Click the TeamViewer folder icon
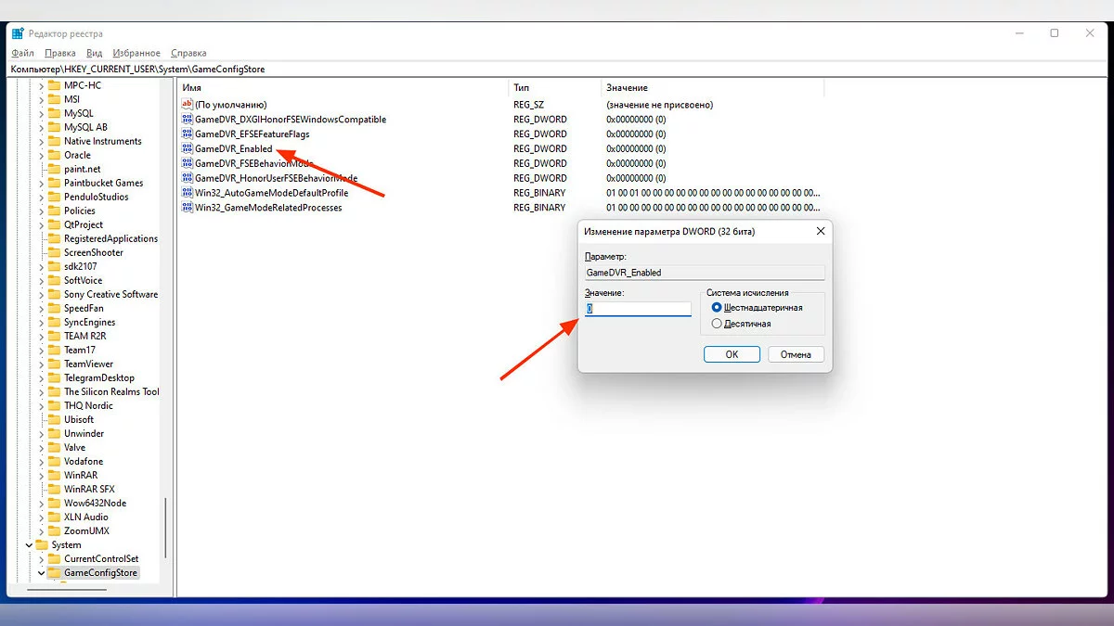 click(54, 364)
